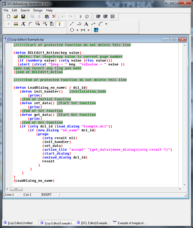Select the Dimension tool
Screen dimensions: 193x228
(x=83, y=30)
